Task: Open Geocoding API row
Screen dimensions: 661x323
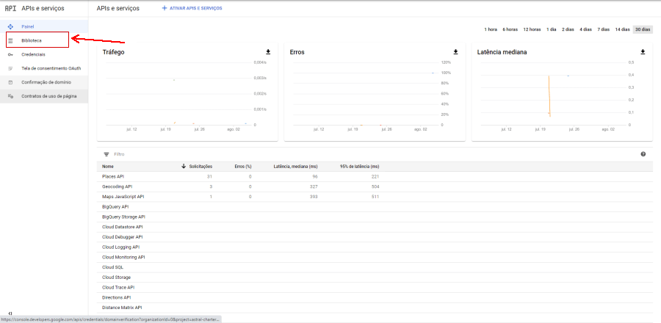Action: pyautogui.click(x=375, y=186)
